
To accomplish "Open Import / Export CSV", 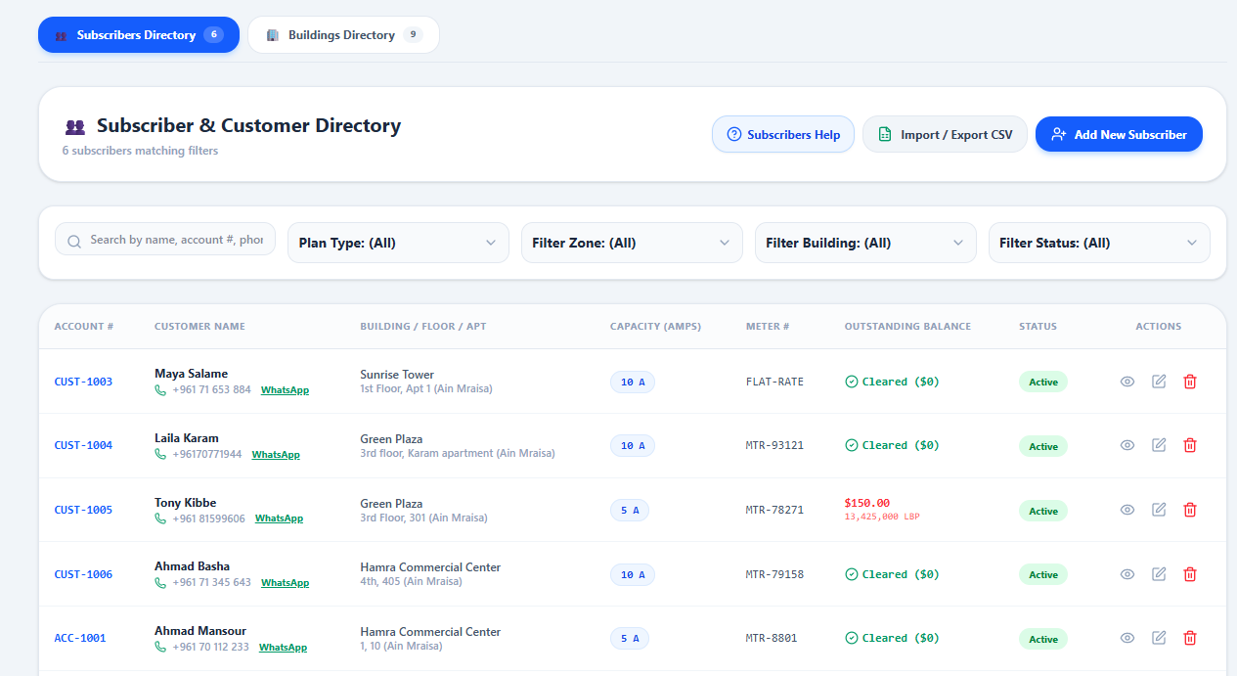I will point(945,135).
